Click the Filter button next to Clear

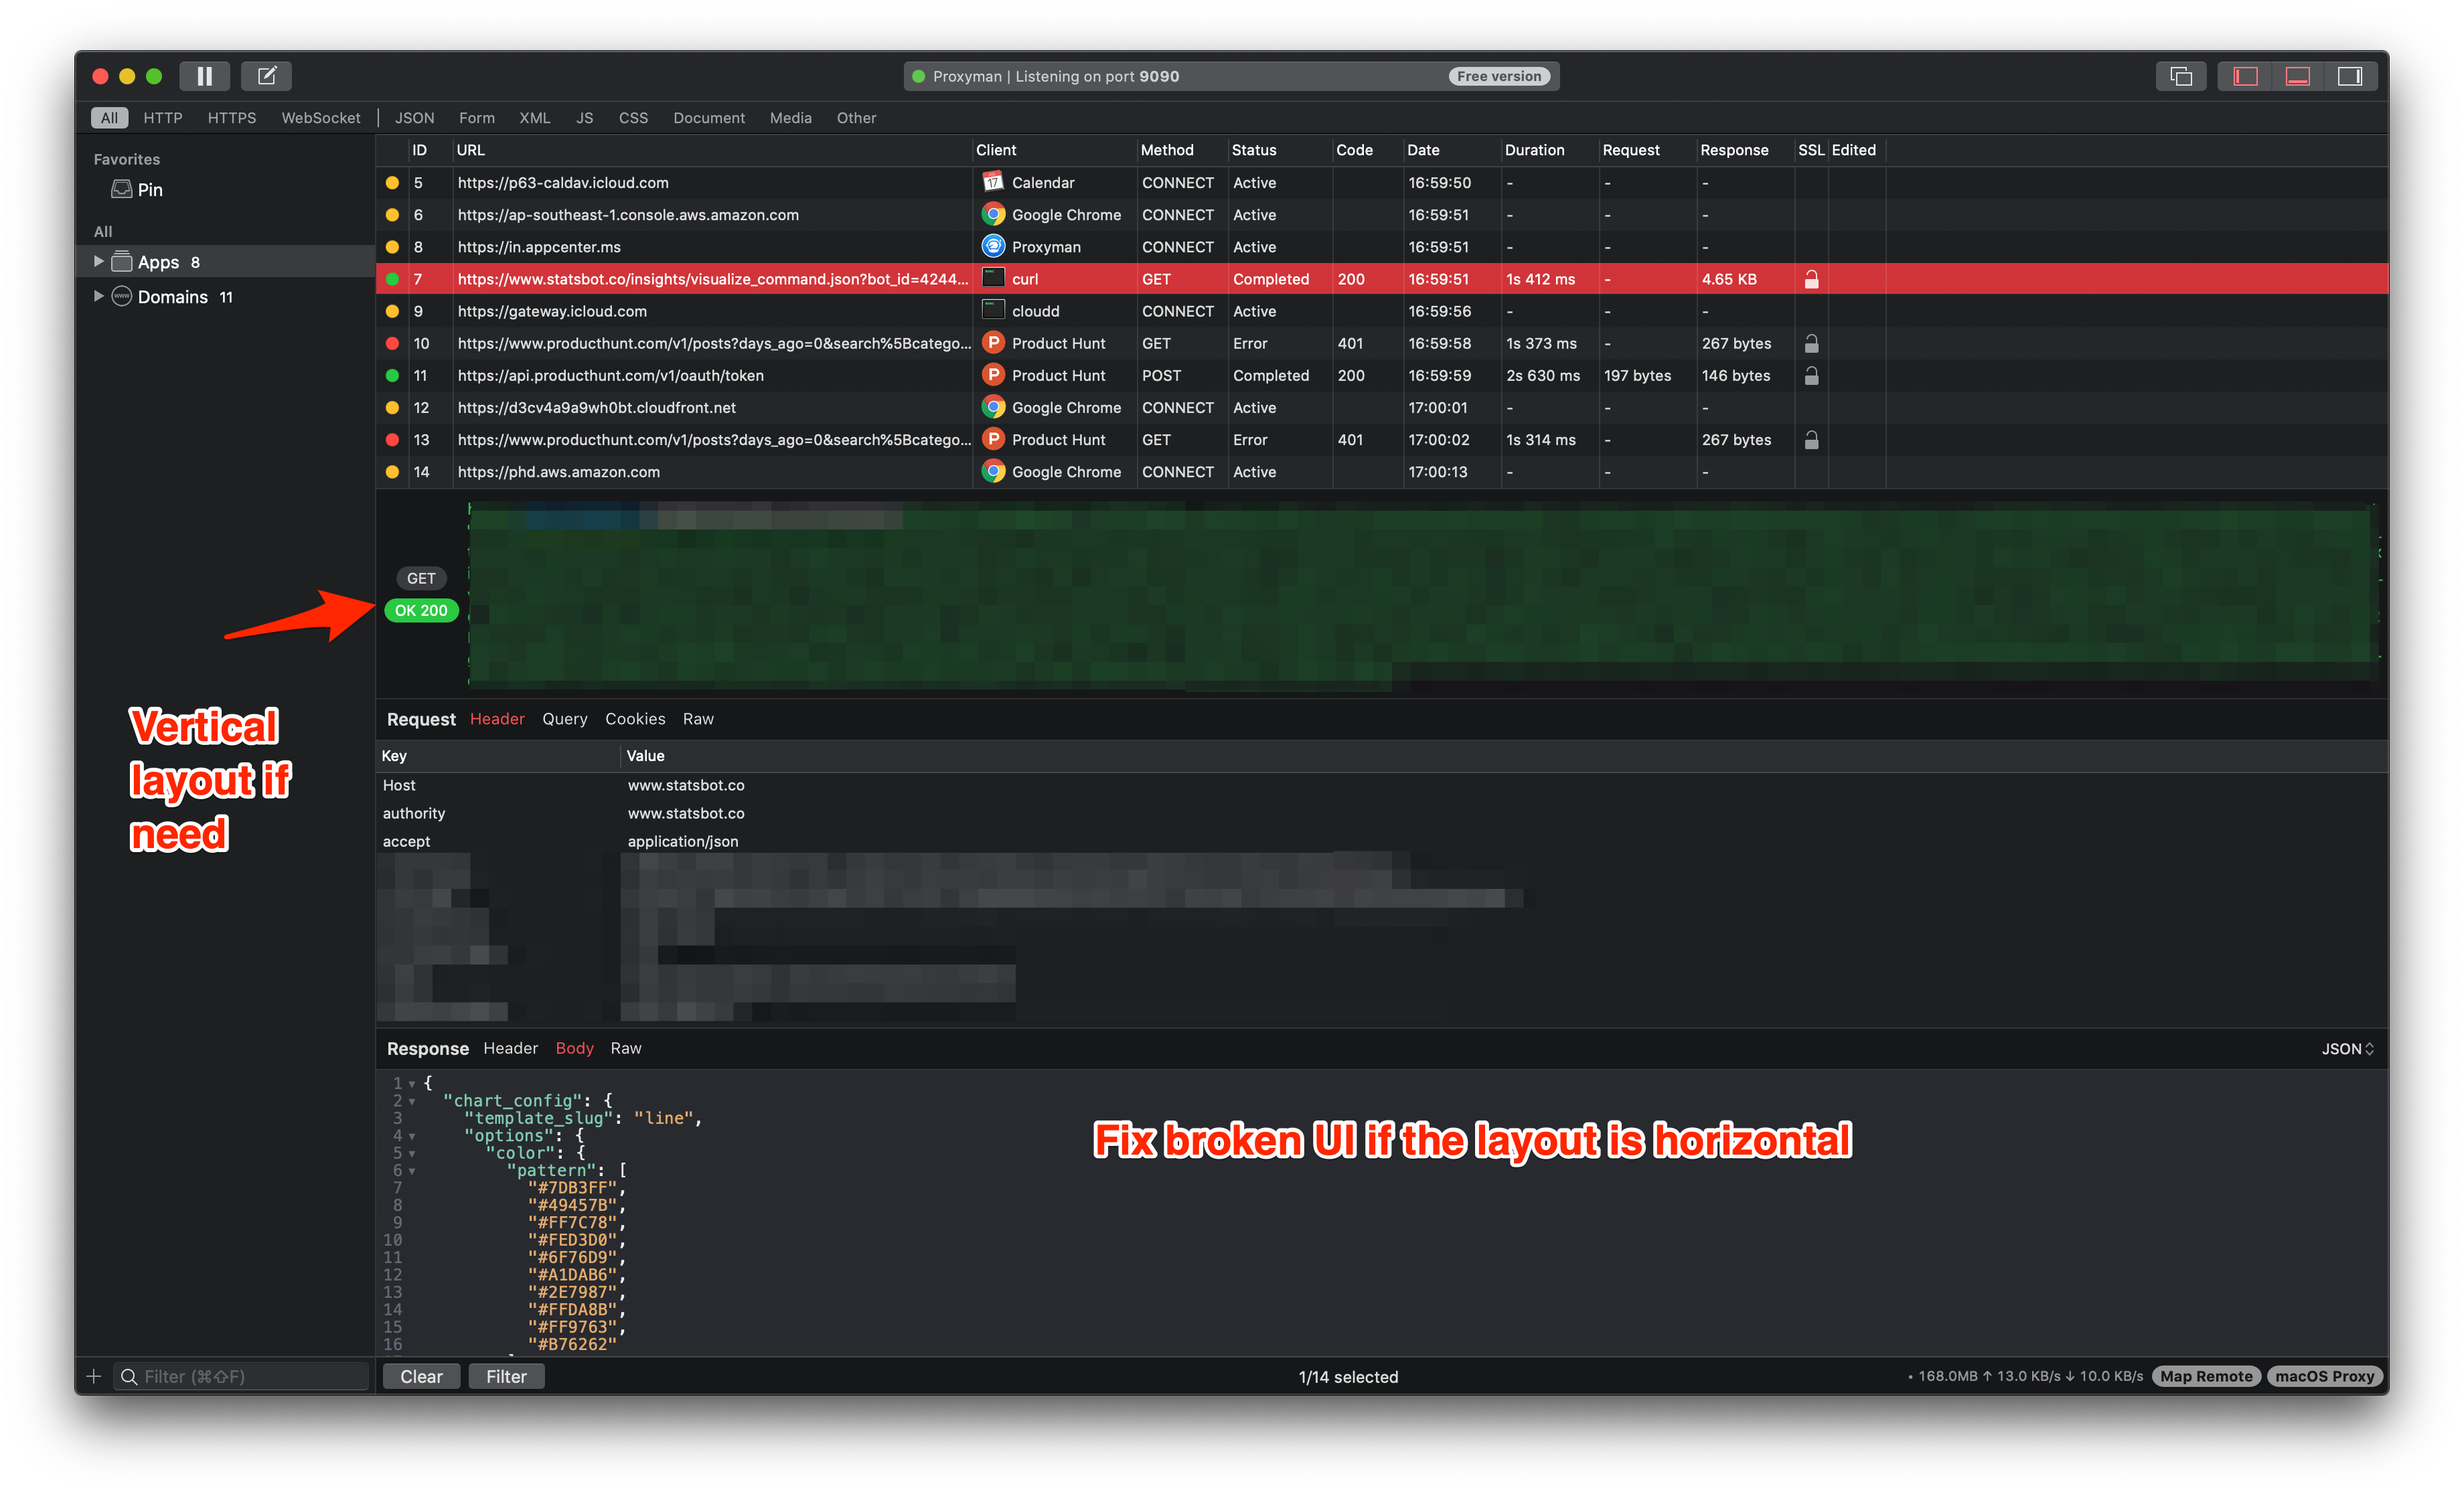[x=506, y=1376]
